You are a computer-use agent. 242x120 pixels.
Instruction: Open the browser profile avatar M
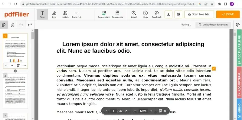tap(232, 4)
